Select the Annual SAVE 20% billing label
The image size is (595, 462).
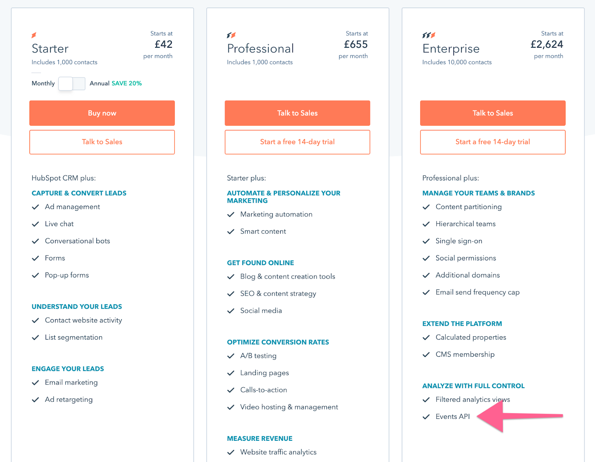pos(116,83)
